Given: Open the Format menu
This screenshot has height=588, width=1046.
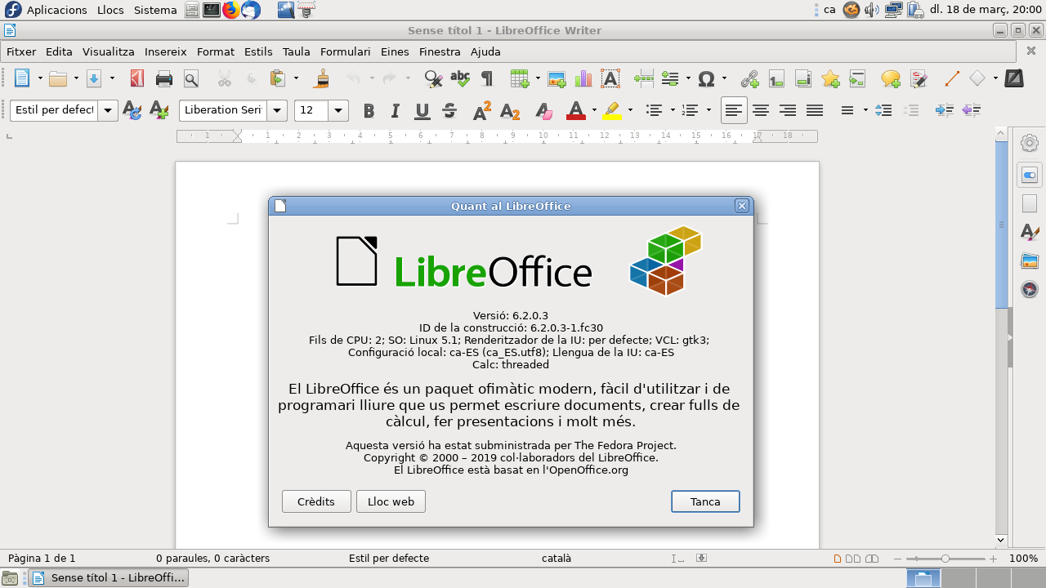Looking at the screenshot, I should pos(216,51).
